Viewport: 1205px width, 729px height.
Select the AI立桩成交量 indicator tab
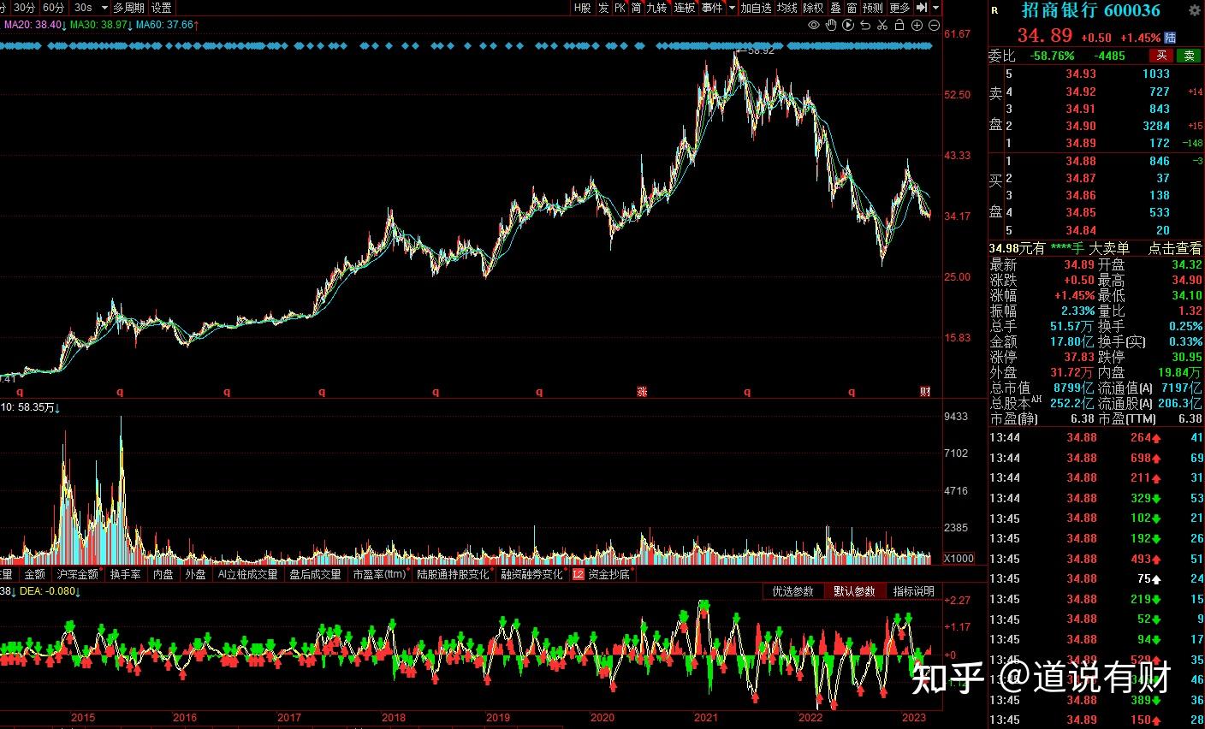click(247, 574)
